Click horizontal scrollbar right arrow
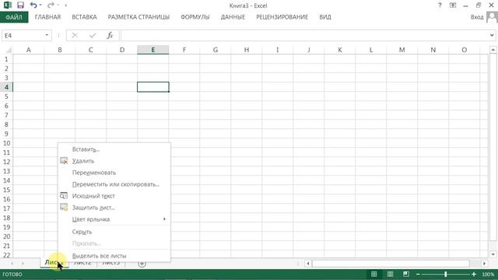The image size is (498, 280). [484, 264]
